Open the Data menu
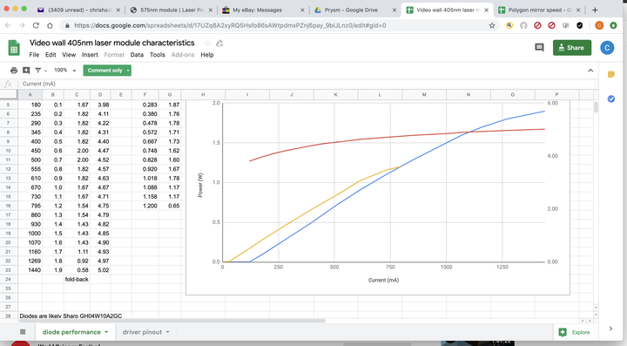Viewport: 627px width, 346px height. 137,55
